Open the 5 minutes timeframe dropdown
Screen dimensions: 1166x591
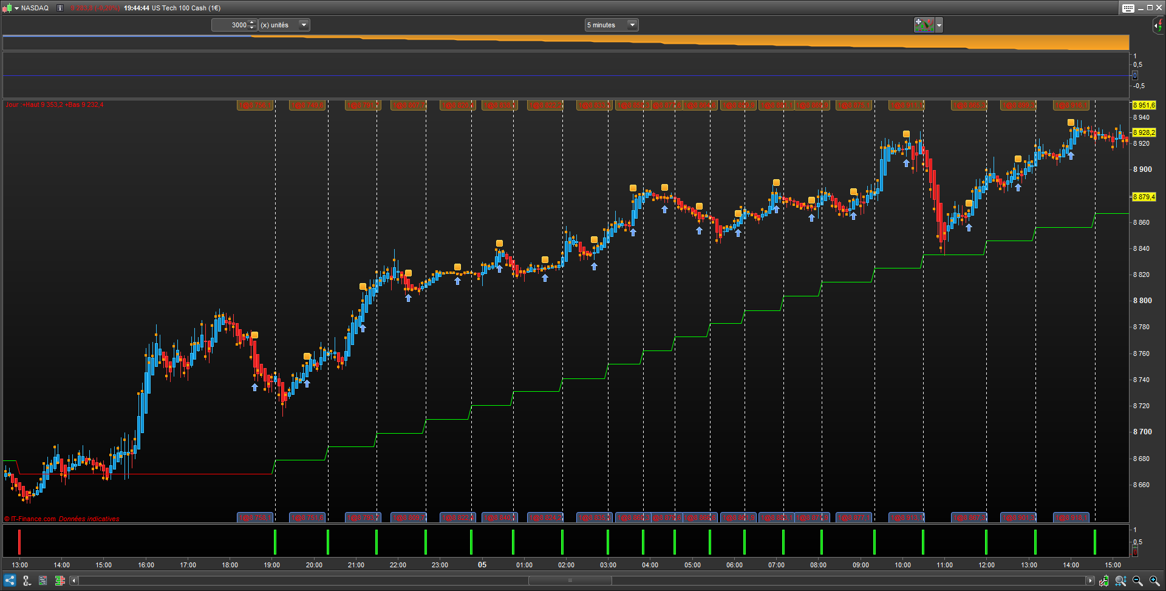coord(612,25)
